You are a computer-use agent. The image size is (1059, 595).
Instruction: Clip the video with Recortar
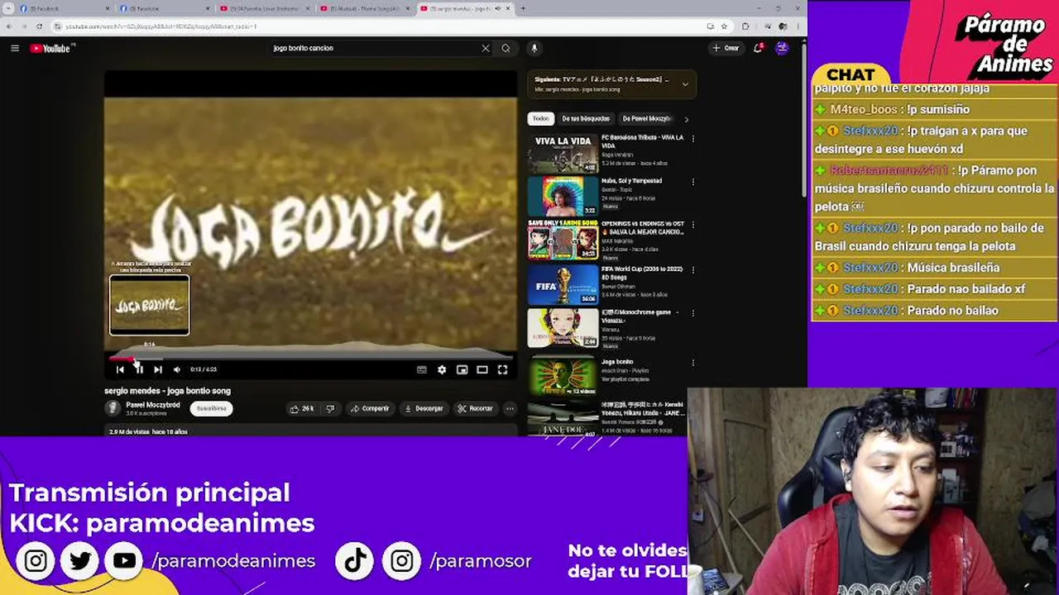[475, 408]
